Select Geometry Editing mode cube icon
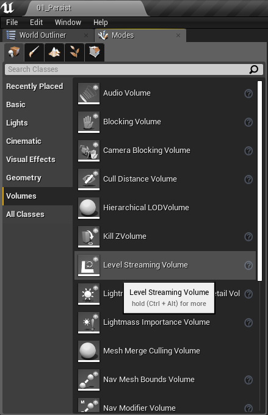The image size is (268, 415). pyautogui.click(x=95, y=52)
